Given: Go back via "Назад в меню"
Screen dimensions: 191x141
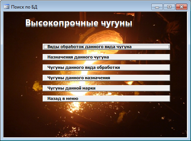Looking at the screenshot, I should pos(106,98).
